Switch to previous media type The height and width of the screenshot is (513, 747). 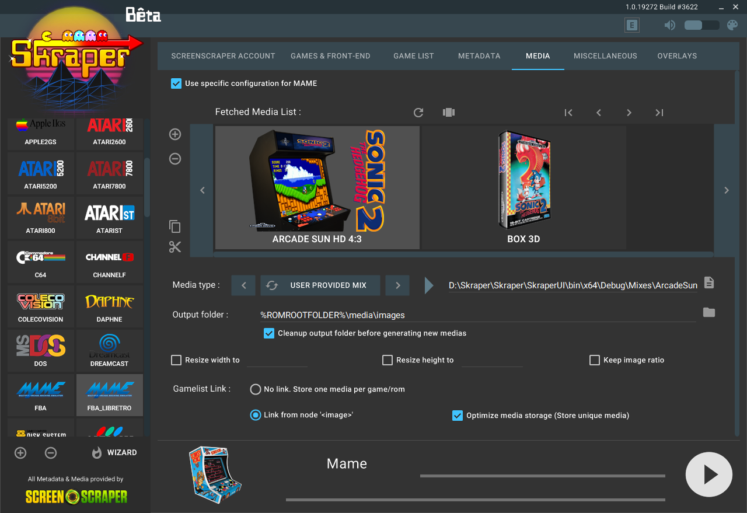243,285
